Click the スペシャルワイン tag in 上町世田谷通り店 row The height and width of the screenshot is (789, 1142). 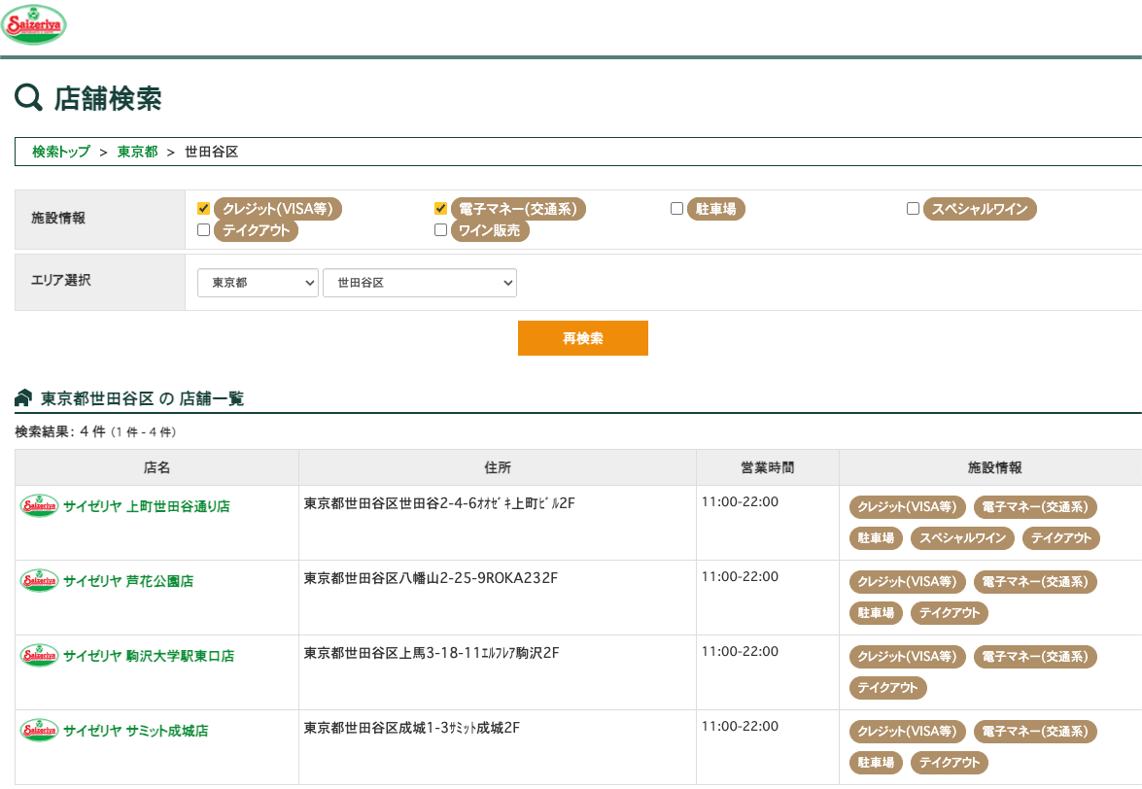[x=962, y=538]
